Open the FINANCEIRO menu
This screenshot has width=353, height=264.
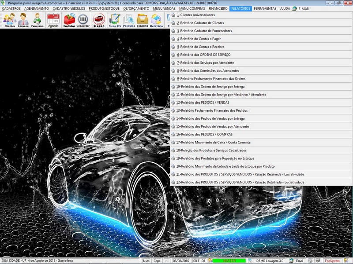[218, 8]
